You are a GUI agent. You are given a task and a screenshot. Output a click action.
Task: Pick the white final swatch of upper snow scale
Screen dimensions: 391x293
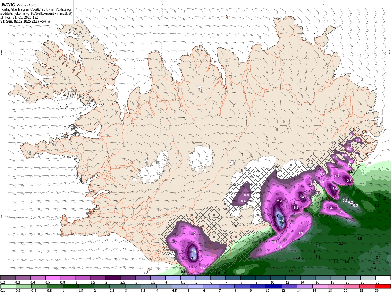coord(383,278)
